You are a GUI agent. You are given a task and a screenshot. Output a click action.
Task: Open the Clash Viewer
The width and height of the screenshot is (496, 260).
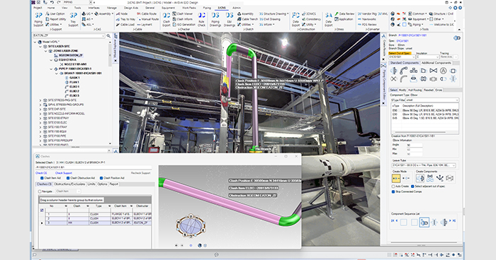183,14
